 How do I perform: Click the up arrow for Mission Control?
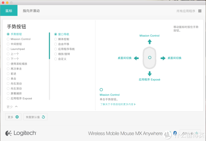150,42
